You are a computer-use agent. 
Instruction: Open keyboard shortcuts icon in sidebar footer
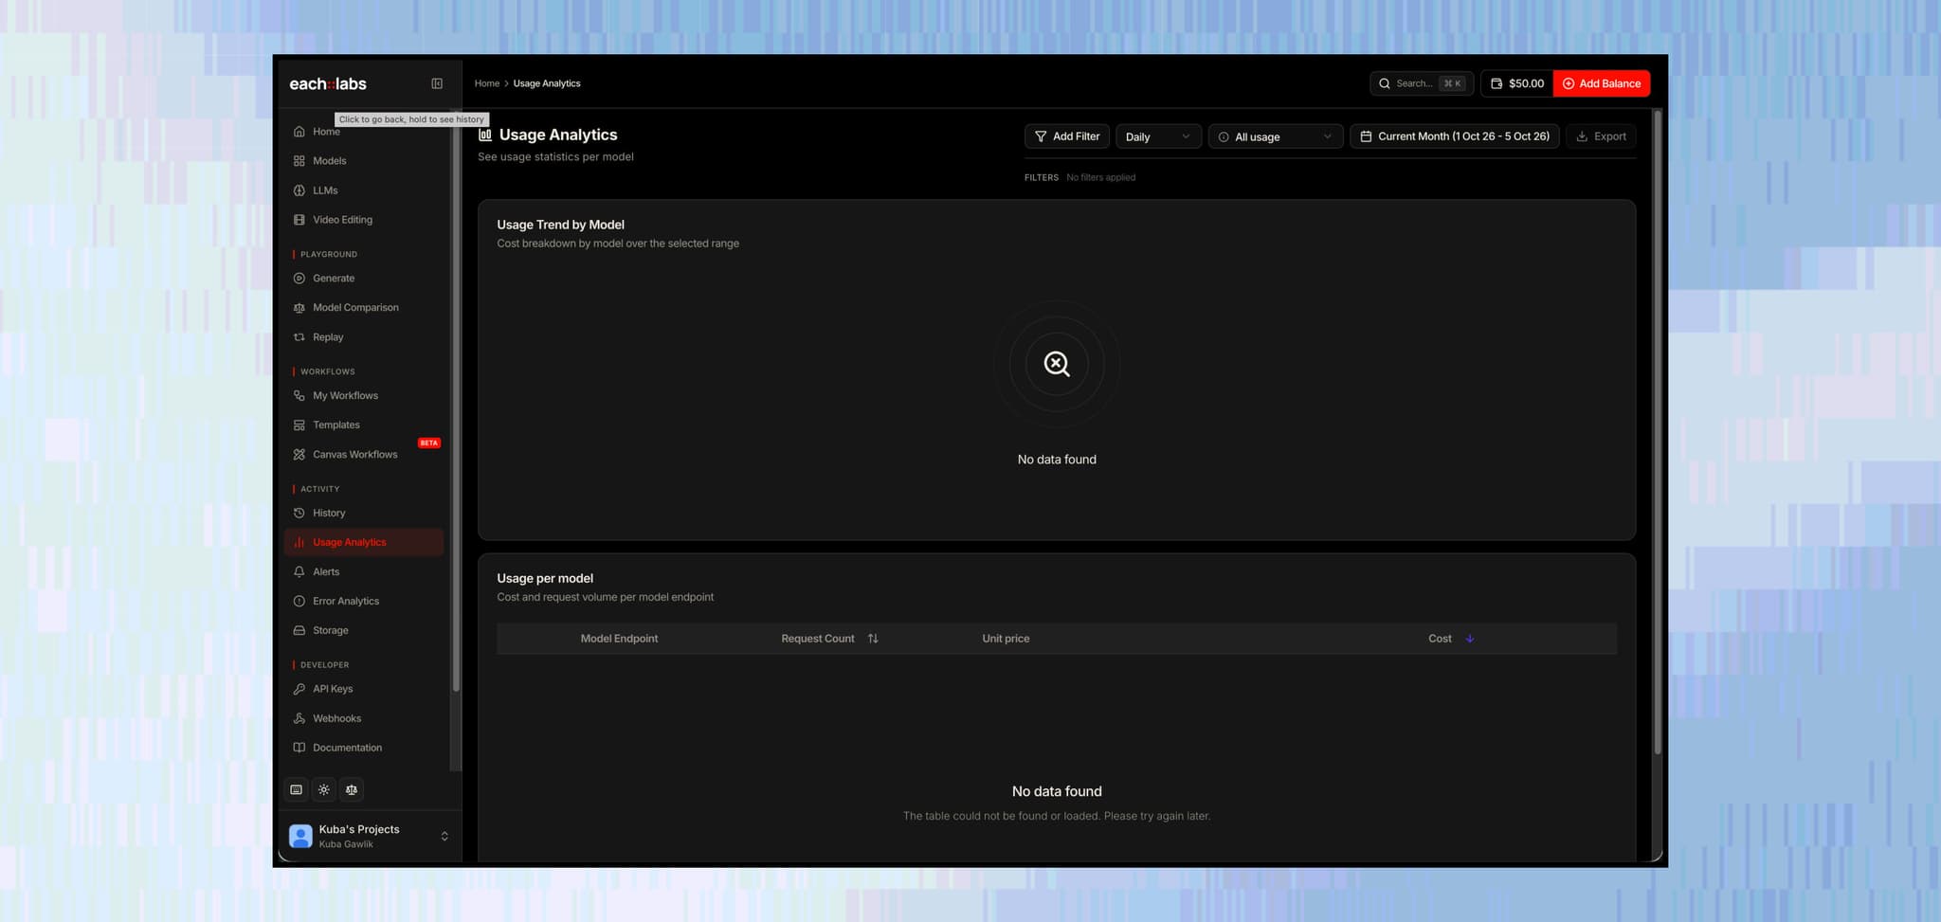pos(297,789)
